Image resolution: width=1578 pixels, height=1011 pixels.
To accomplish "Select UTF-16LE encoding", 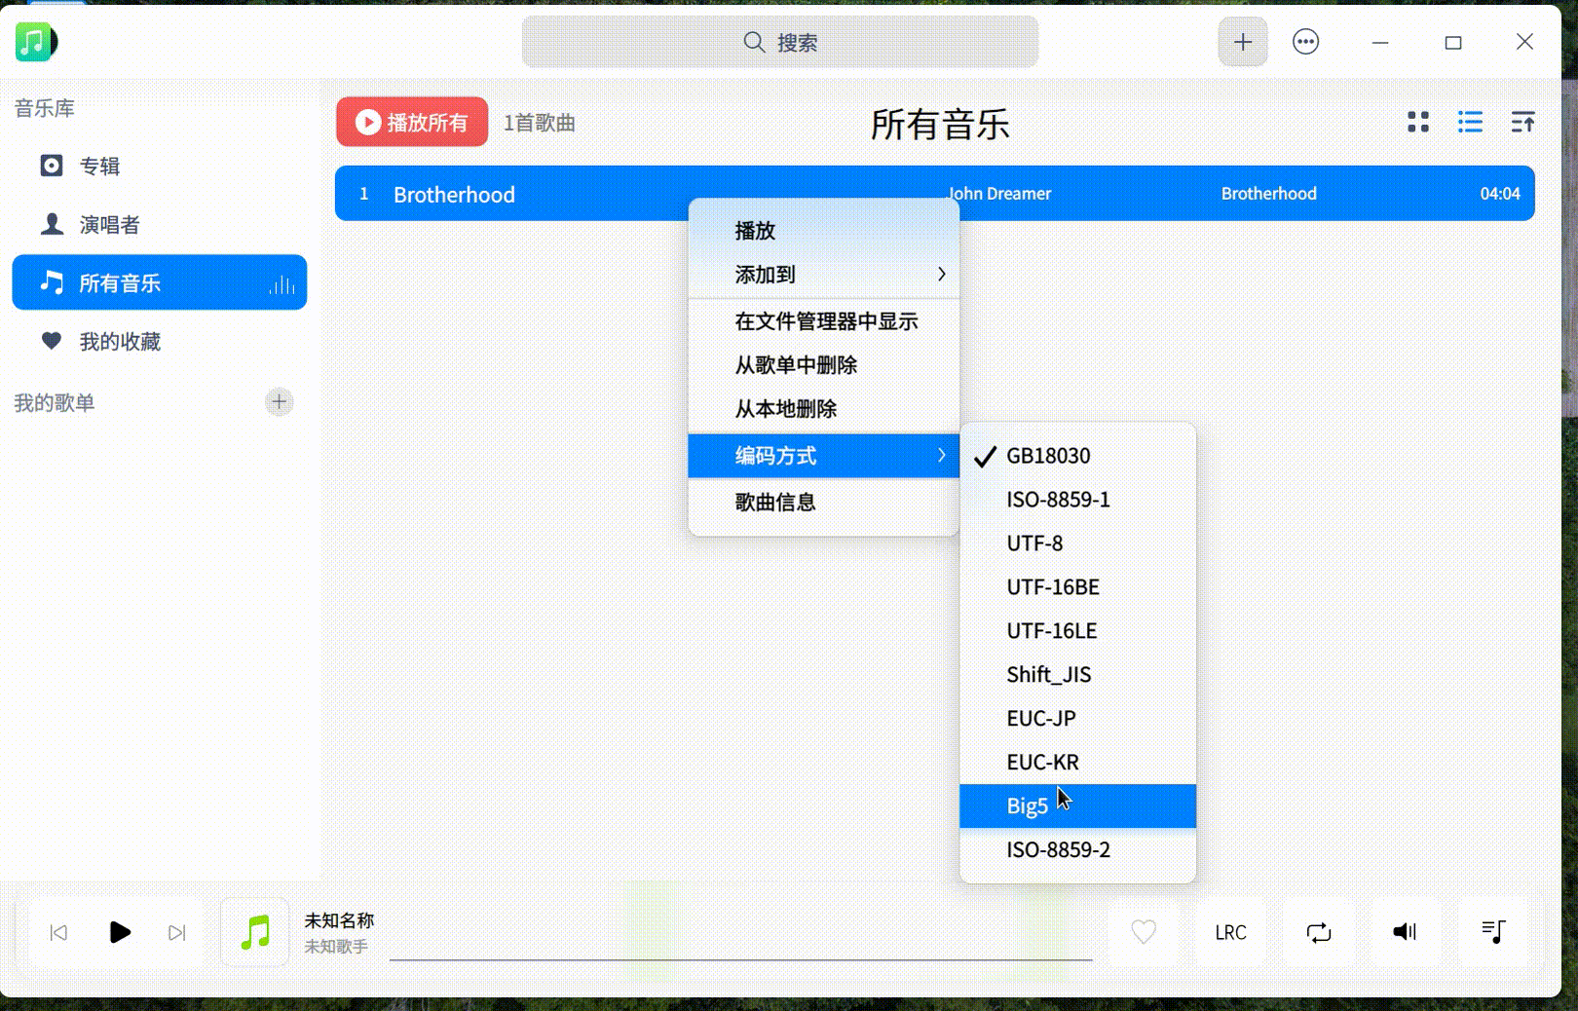I will tap(1077, 631).
